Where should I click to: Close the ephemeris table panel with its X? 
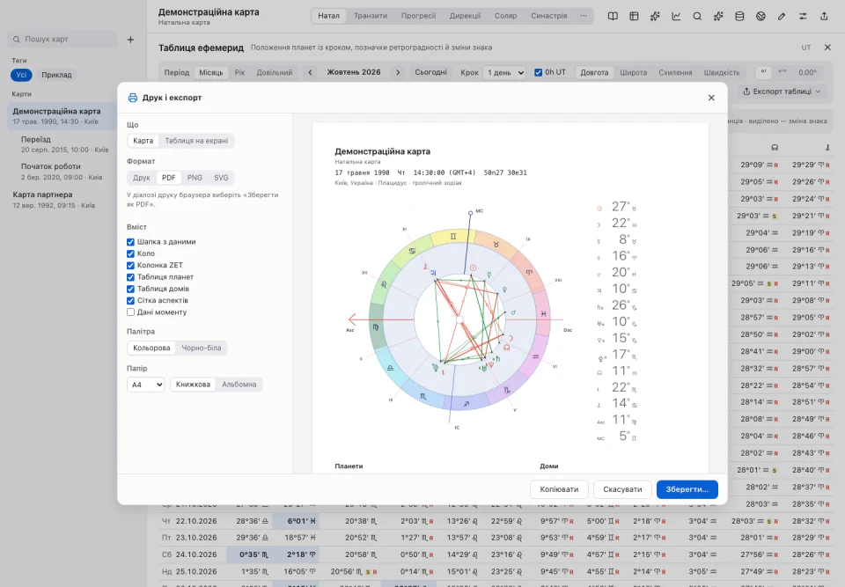[827, 48]
